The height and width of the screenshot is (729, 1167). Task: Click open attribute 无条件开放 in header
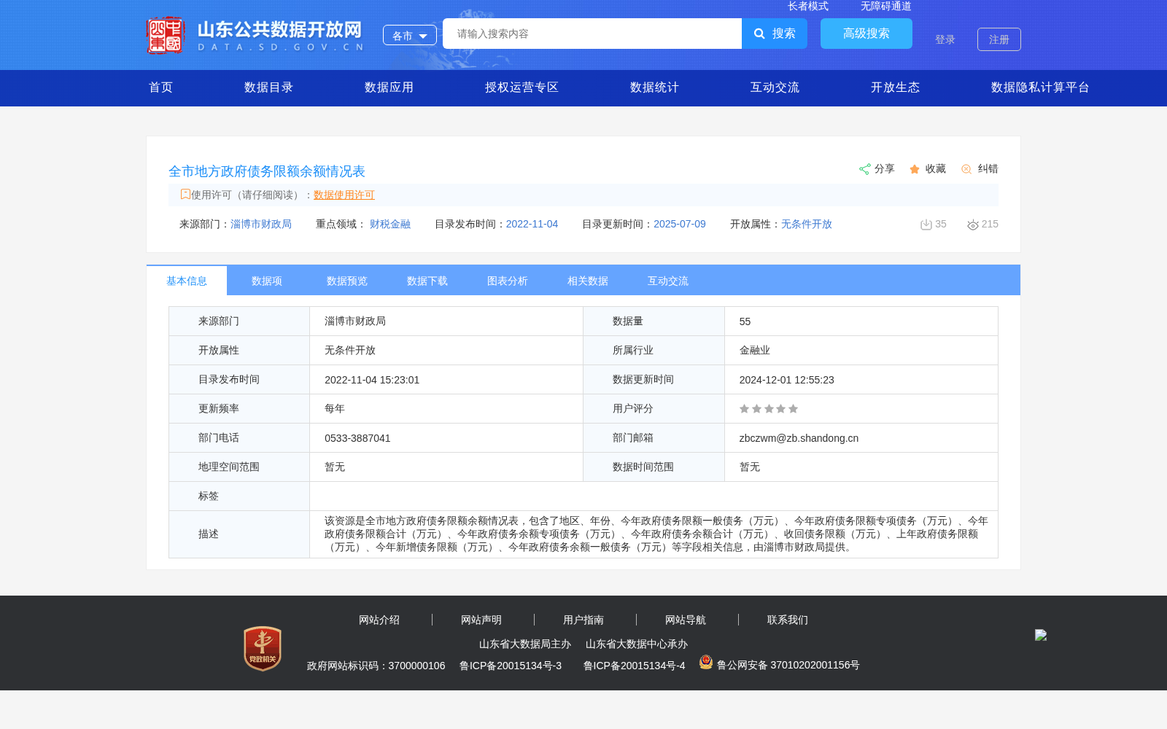coord(807,224)
